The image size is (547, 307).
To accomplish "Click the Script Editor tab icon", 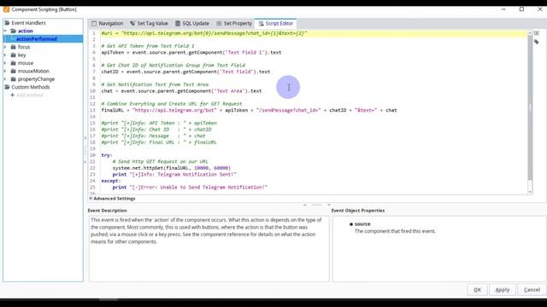I will tap(261, 23).
